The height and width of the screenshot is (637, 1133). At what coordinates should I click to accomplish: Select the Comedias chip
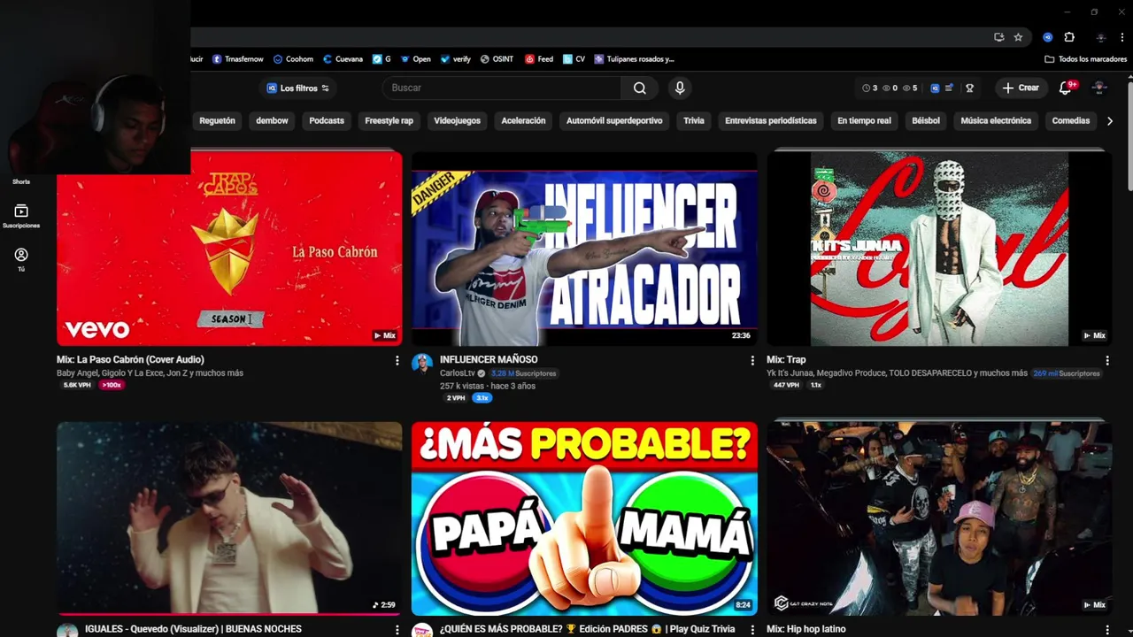click(x=1070, y=120)
